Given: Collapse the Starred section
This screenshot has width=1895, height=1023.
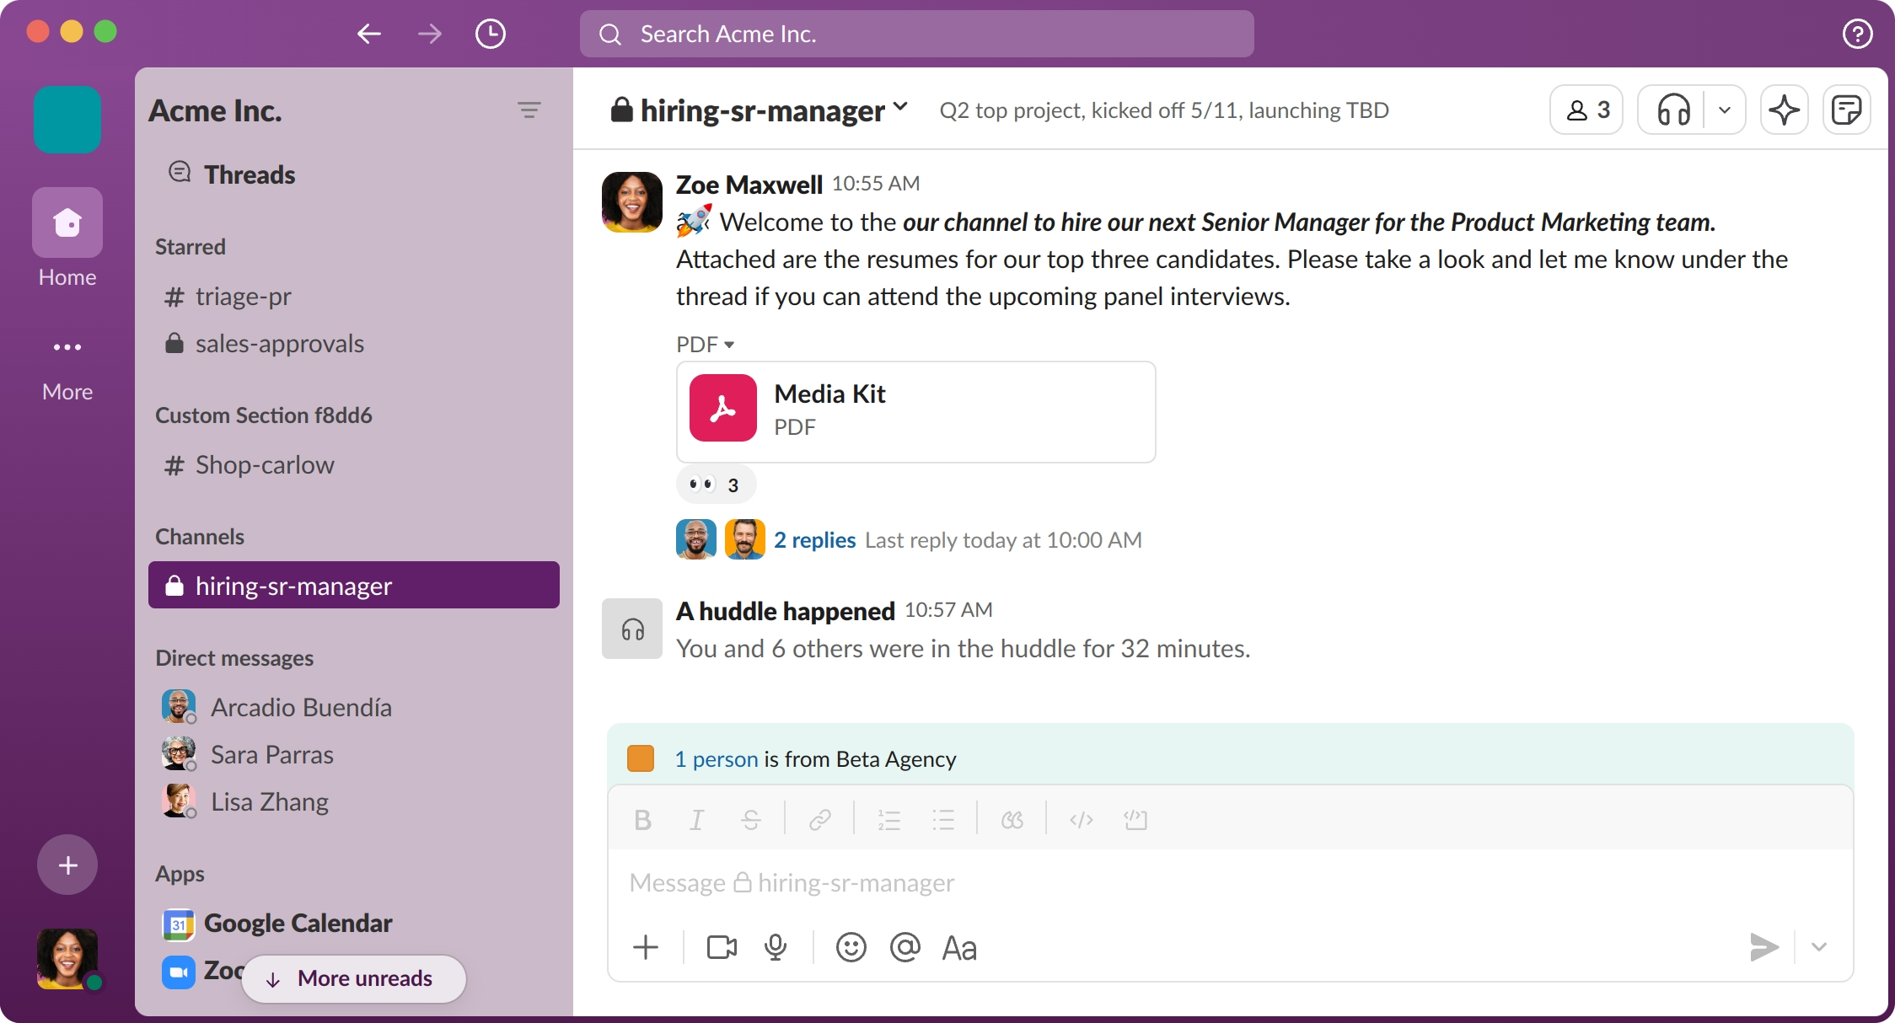Looking at the screenshot, I should pos(191,247).
